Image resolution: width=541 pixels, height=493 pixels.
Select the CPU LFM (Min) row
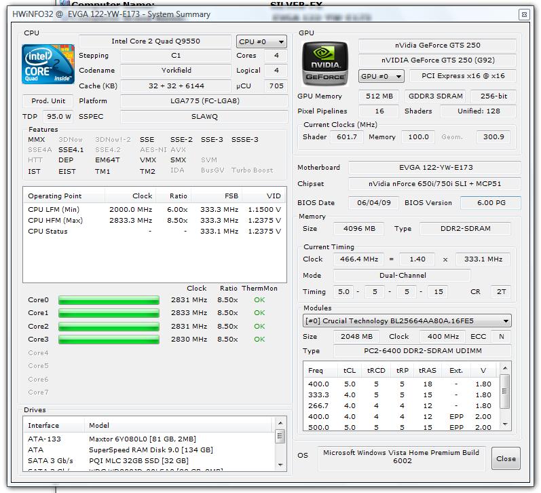pyautogui.click(x=154, y=210)
